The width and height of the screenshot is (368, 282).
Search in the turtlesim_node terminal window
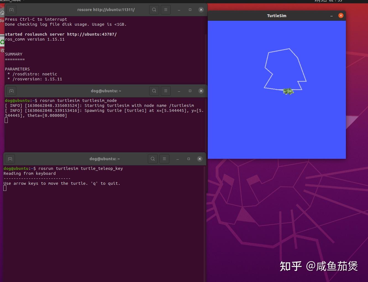[154, 91]
